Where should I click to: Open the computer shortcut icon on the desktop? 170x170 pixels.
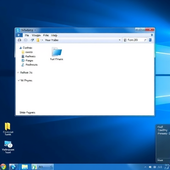[x=8, y=144]
